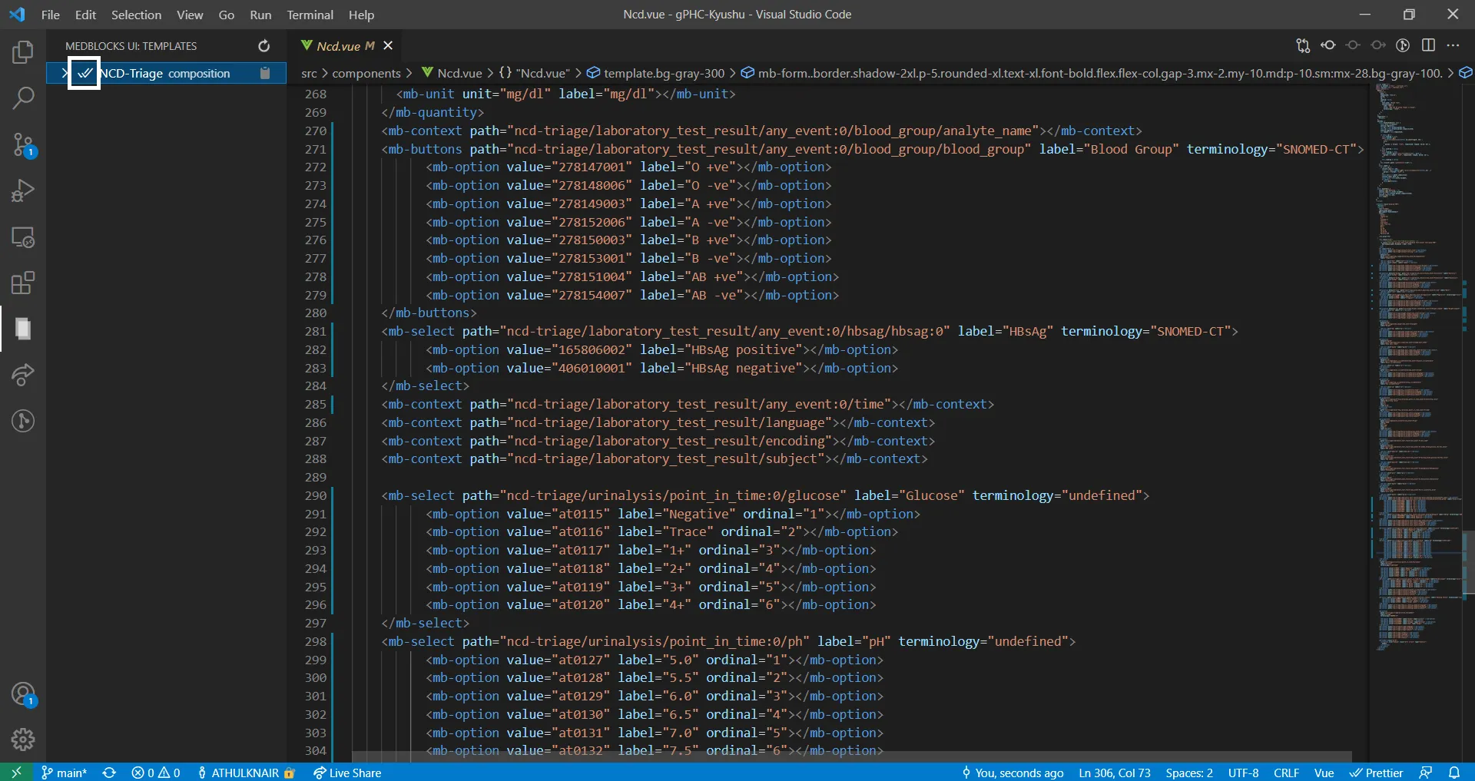Click the split editor right icon
The height and width of the screenshot is (781, 1475).
(1428, 45)
